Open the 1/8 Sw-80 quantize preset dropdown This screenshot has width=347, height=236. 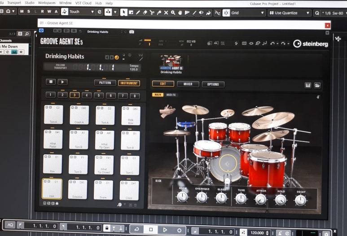[x=334, y=13]
